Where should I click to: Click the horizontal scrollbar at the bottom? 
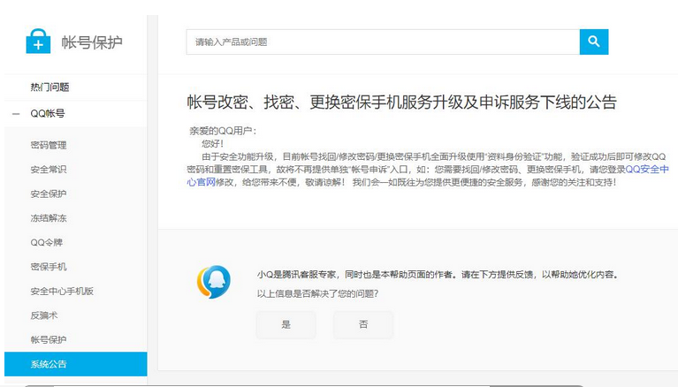302,385
